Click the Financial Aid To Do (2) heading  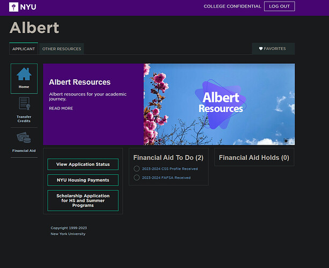coord(169,158)
